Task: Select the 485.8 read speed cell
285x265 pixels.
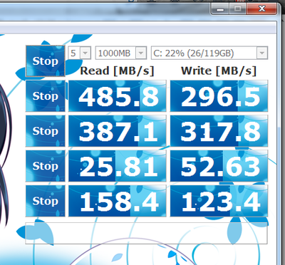Action: point(118,96)
